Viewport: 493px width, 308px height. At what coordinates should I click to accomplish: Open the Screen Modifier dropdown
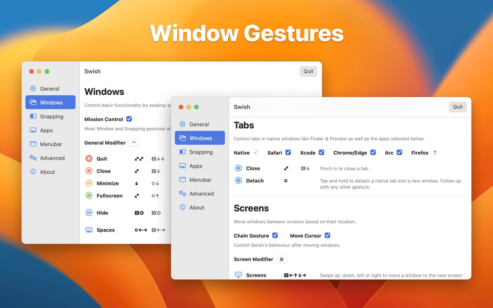click(x=281, y=259)
